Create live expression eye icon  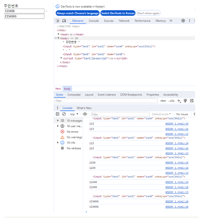85,114
